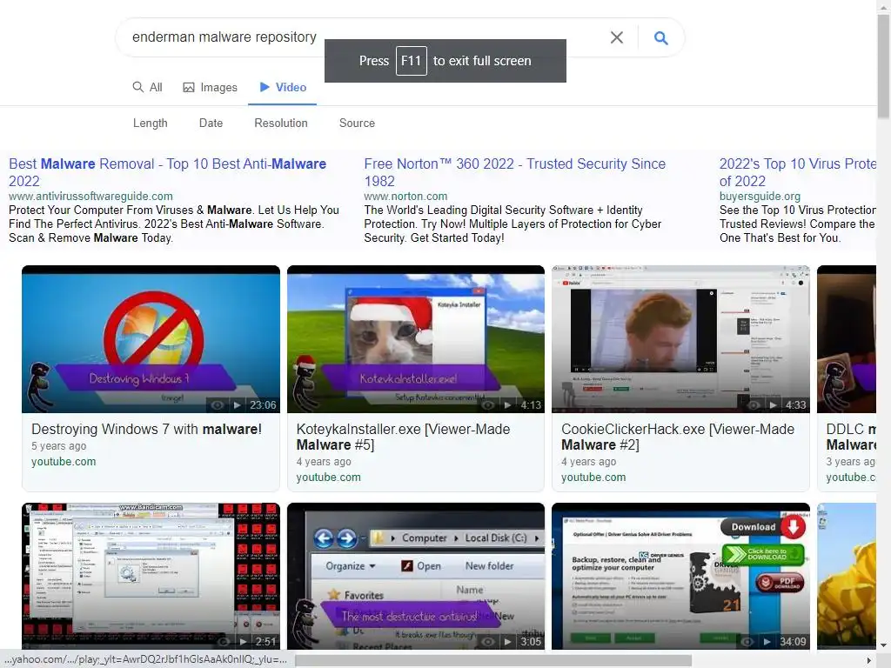Viewport: 891px width, 668px height.
Task: Click the vertical scrollbar thumb
Action: coord(884,66)
